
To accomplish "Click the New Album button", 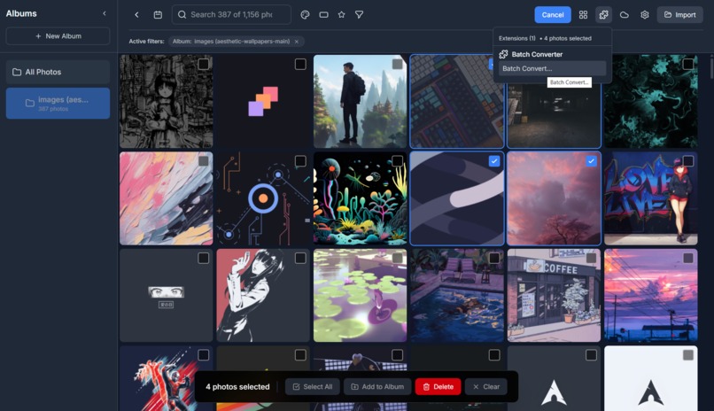I will (58, 36).
